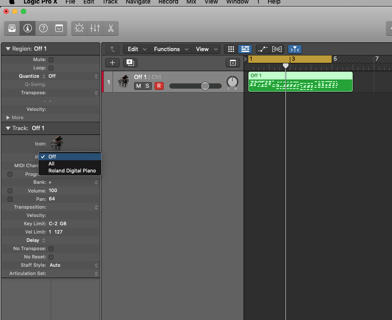Screen dimensions: 392x320
Task: Open Staff Style dropdown
Action: tap(73, 265)
